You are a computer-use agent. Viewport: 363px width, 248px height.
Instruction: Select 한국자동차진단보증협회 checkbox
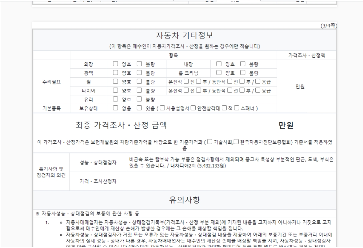pyautogui.click(x=236, y=141)
